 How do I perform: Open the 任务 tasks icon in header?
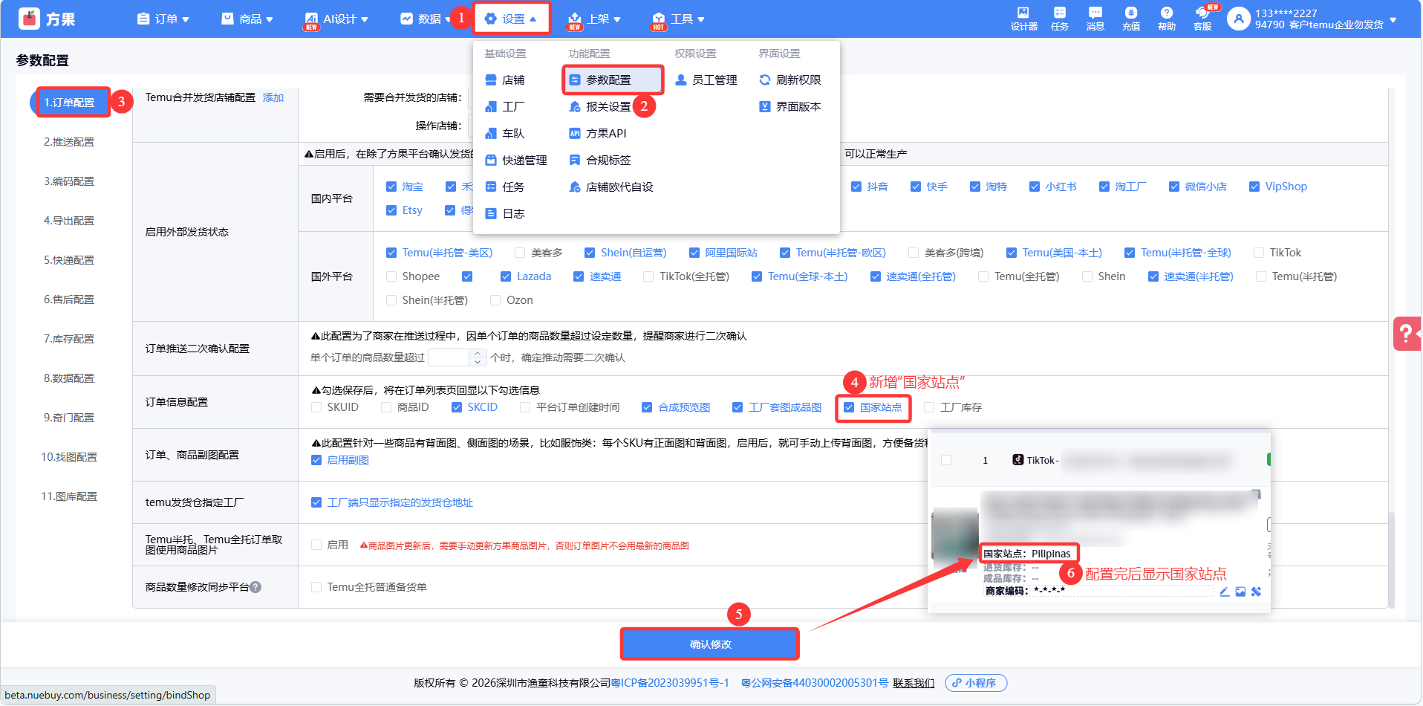1059,18
